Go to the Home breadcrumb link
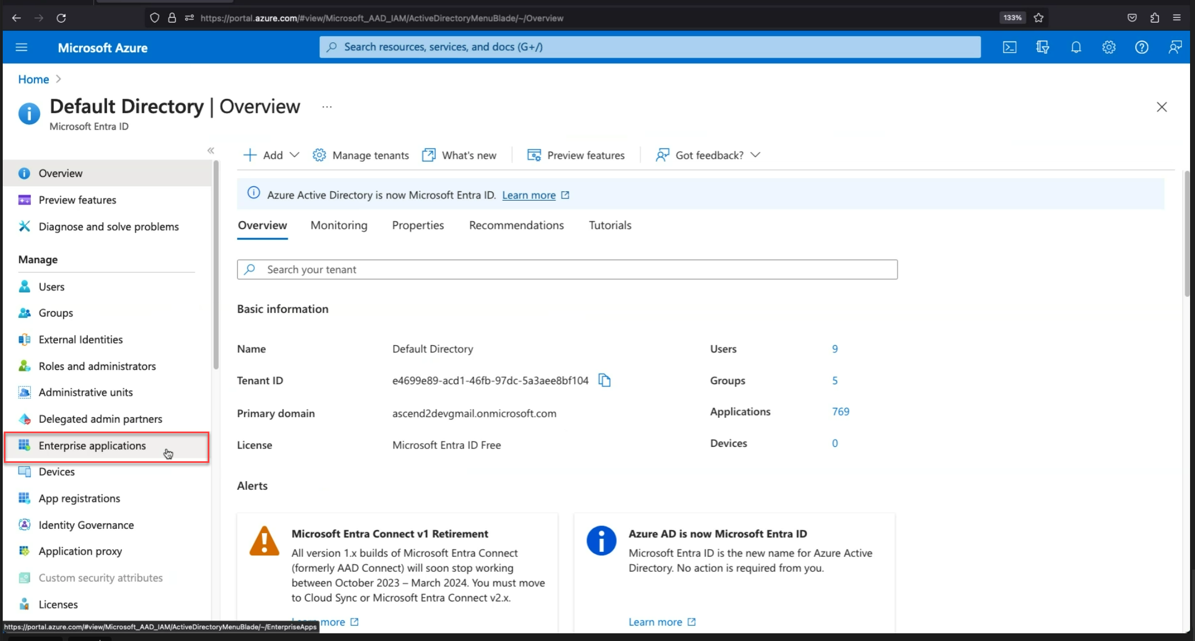This screenshot has width=1195, height=641. pyautogui.click(x=34, y=79)
